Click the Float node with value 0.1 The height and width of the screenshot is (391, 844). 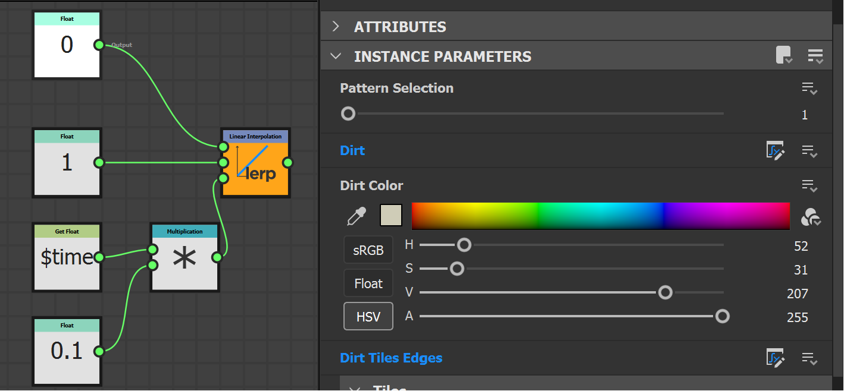(67, 351)
